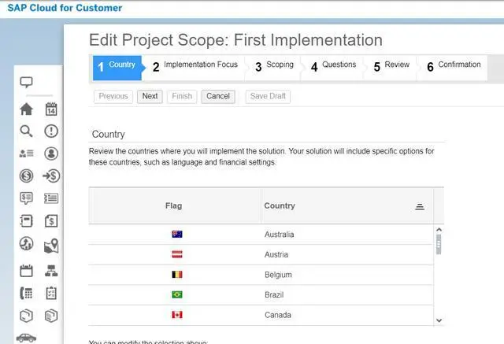Open the stacked boxes product icon

click(51, 316)
